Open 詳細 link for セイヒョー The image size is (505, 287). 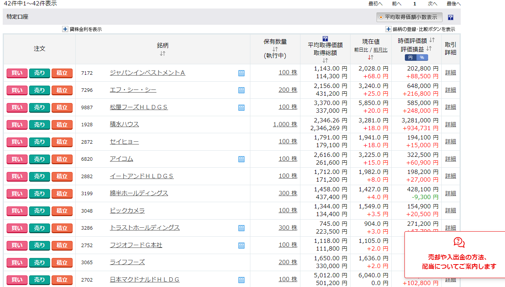(x=450, y=141)
